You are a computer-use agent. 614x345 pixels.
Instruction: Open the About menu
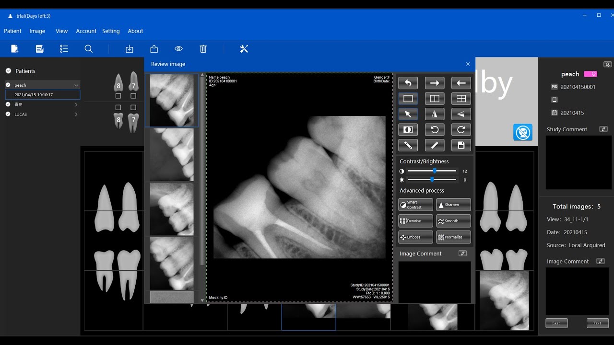(x=135, y=31)
